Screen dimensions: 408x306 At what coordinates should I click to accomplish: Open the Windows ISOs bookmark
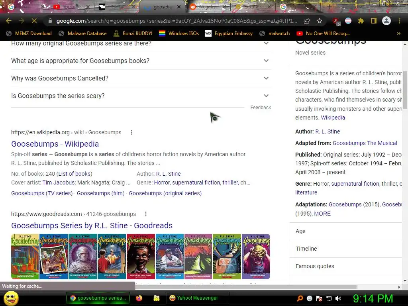[179, 33]
